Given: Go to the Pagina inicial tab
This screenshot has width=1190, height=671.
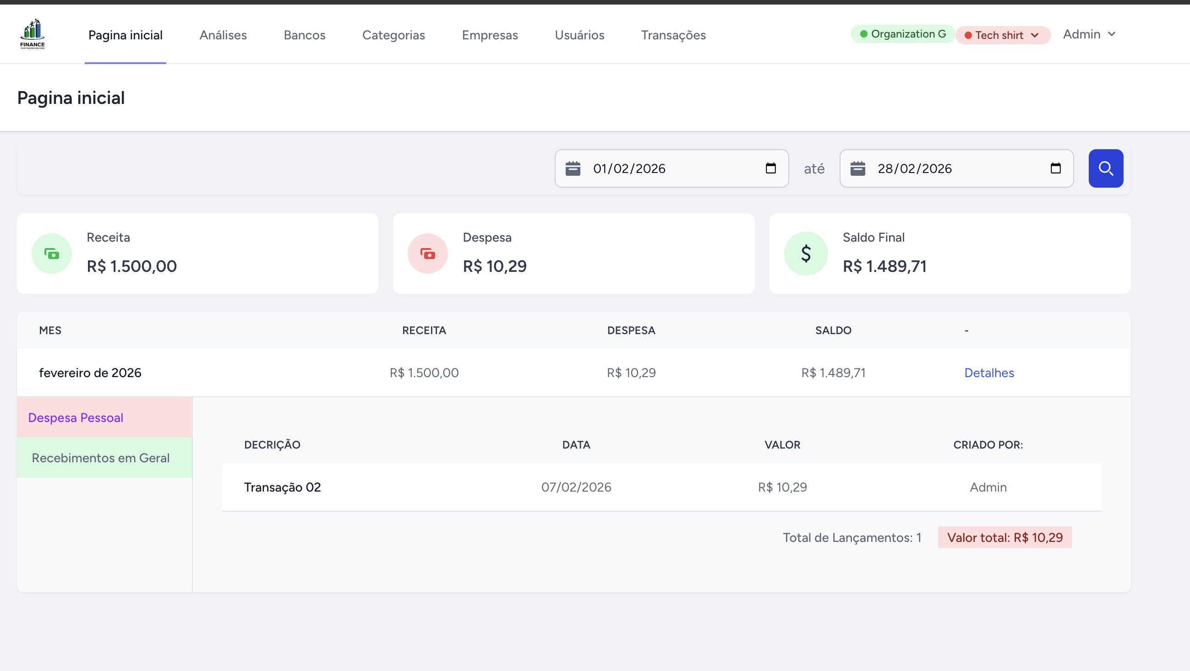Looking at the screenshot, I should [125, 35].
